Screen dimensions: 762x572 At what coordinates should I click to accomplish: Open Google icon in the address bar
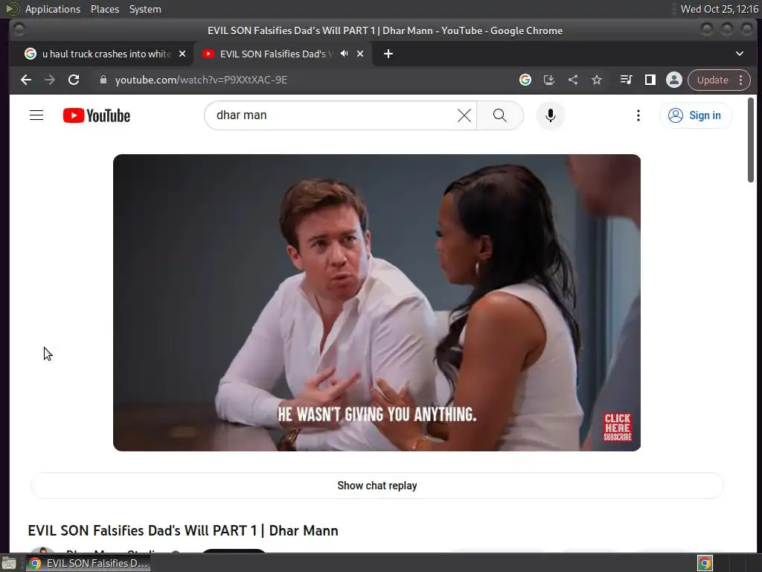[x=525, y=80]
